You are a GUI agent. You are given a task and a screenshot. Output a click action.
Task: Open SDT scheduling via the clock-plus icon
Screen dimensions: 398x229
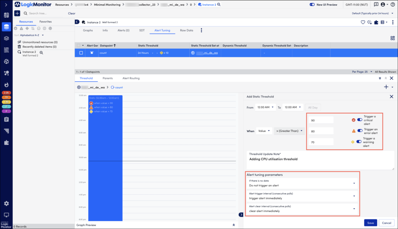tap(370, 22)
